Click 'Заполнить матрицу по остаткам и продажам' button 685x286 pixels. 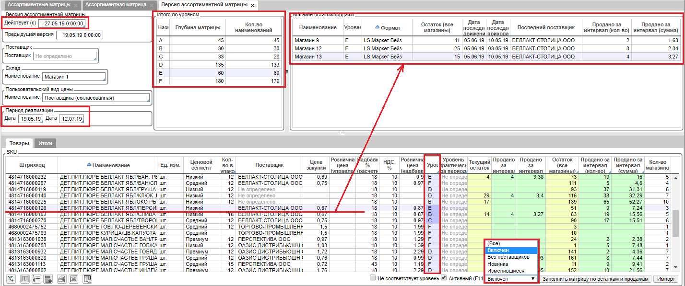(596, 279)
